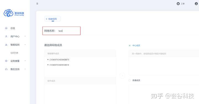This screenshot has height=104, width=199.
Task: Open the 工单 ticket icon
Action: 178,4
